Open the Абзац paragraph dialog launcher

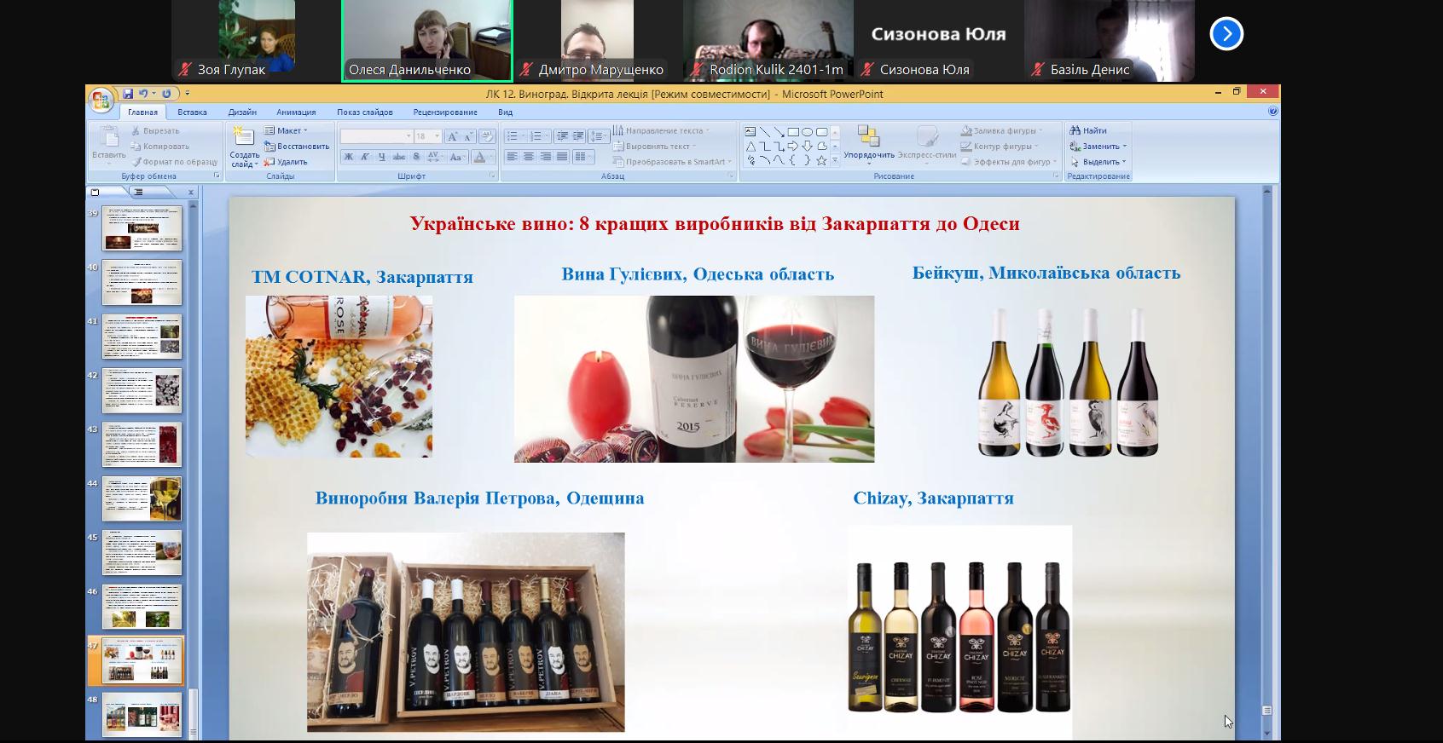731,176
